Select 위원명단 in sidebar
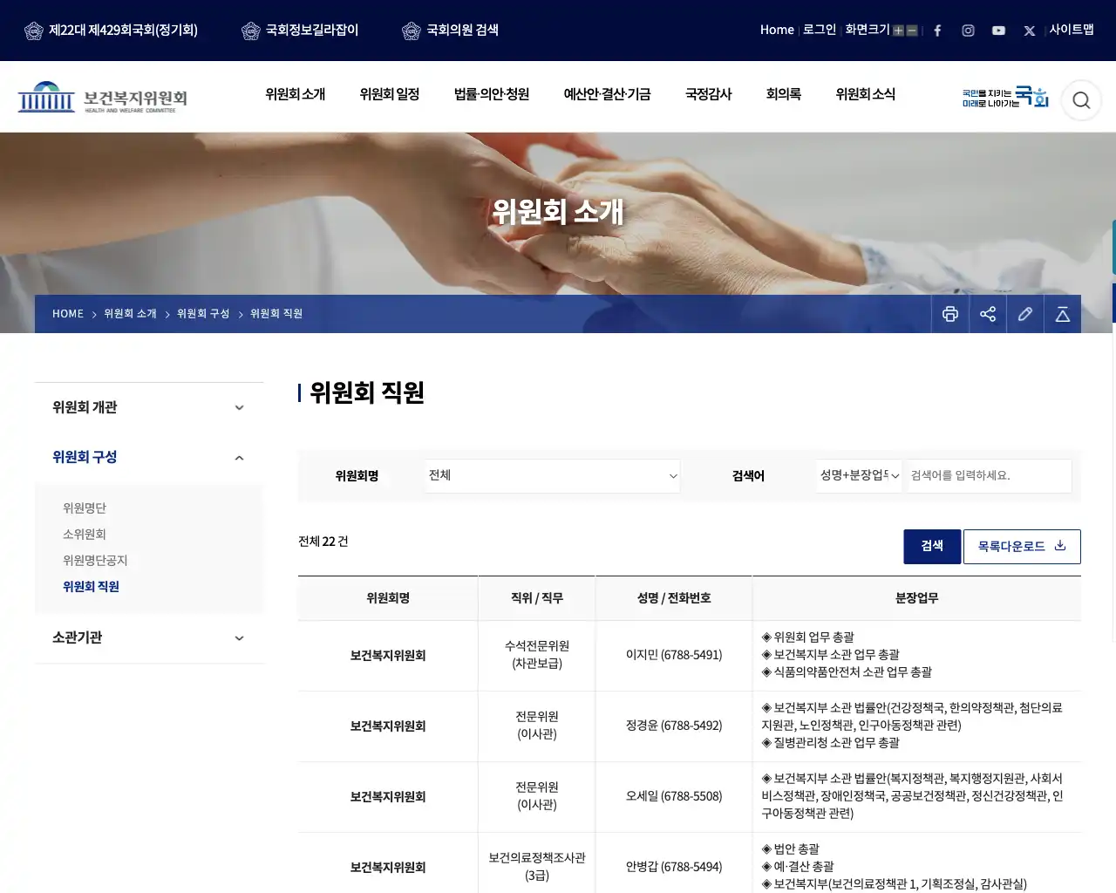Image resolution: width=1116 pixels, height=893 pixels. (x=85, y=508)
